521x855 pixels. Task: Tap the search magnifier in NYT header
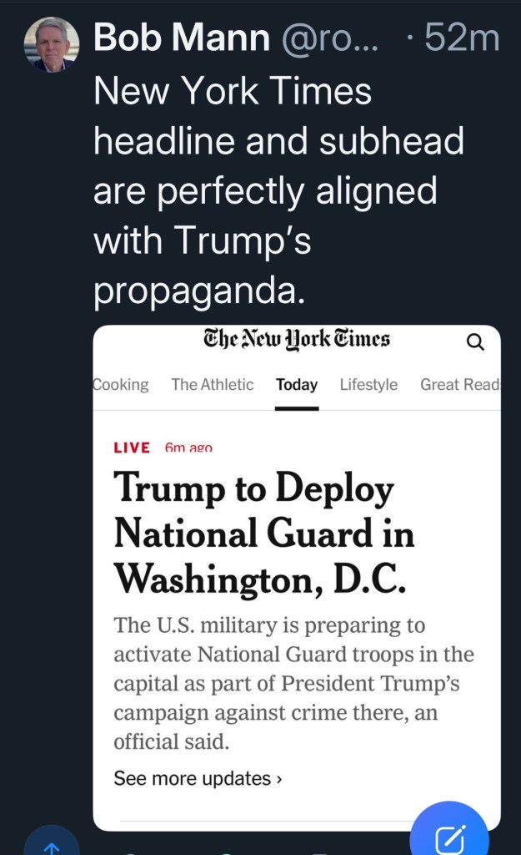[474, 341]
